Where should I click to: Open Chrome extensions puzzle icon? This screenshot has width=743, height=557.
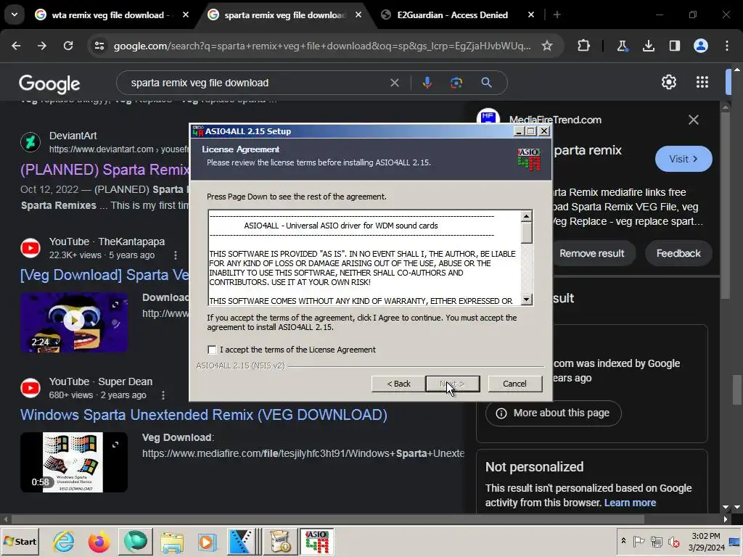coord(584,46)
